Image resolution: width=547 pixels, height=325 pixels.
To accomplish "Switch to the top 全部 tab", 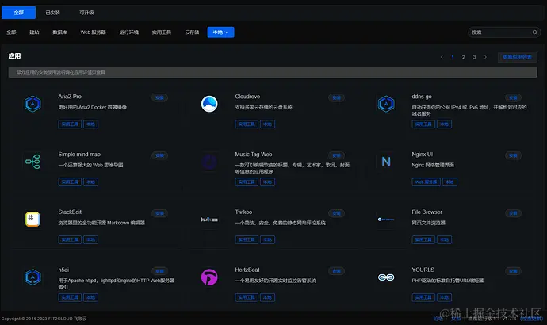I will tap(18, 13).
